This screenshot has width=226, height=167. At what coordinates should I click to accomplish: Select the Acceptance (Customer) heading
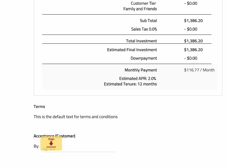54,136
